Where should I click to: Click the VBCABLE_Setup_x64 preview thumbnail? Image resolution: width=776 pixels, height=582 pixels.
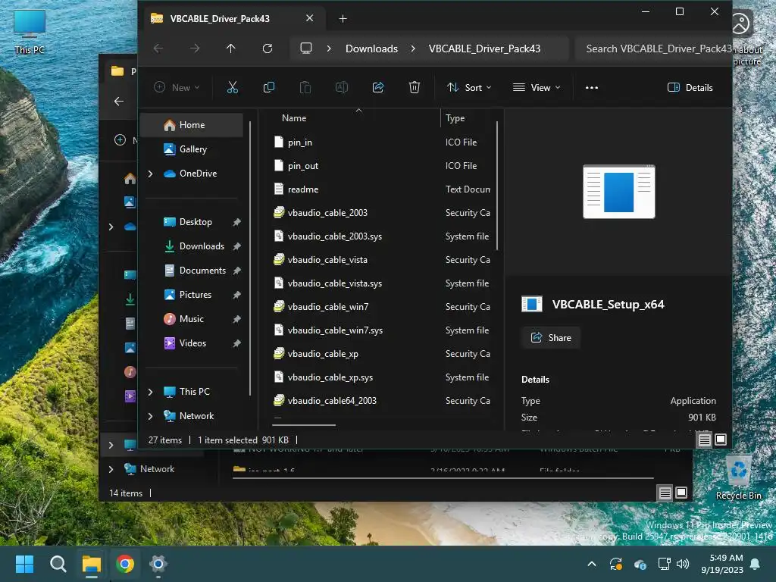618,192
